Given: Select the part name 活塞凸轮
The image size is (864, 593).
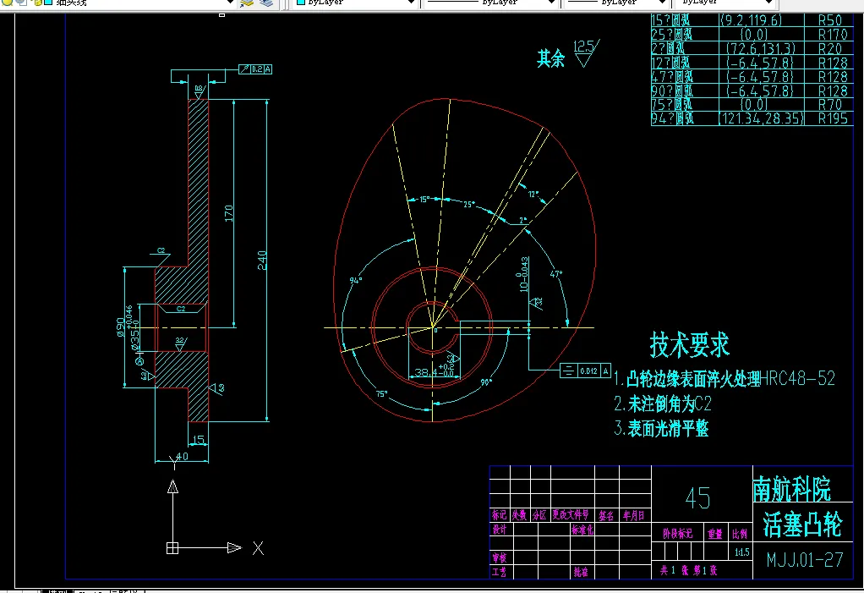Looking at the screenshot, I should (x=803, y=524).
